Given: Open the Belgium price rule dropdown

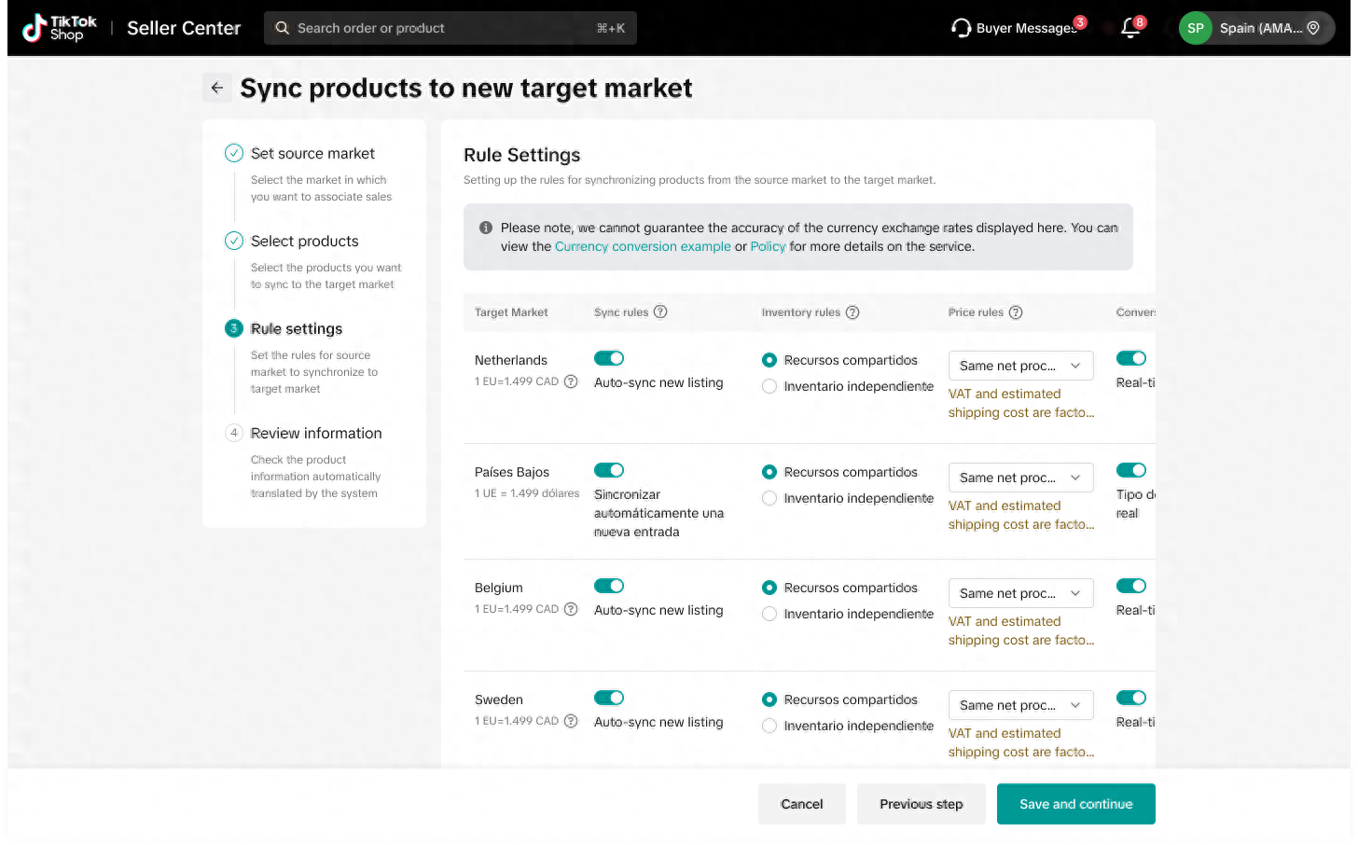Looking at the screenshot, I should click(1021, 593).
